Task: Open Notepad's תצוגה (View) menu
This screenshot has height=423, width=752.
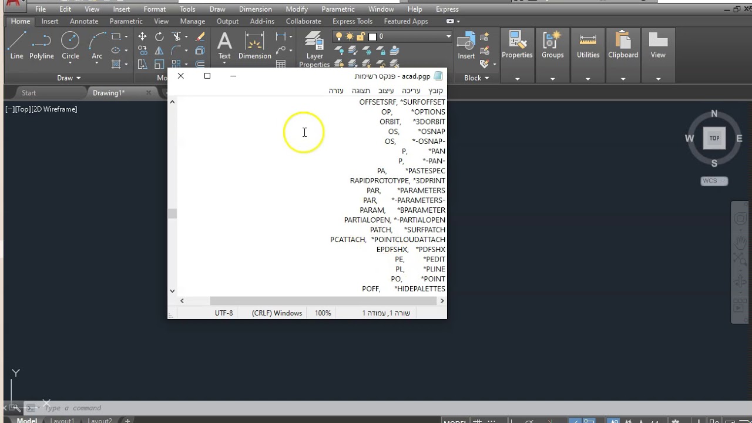Action: [361, 90]
